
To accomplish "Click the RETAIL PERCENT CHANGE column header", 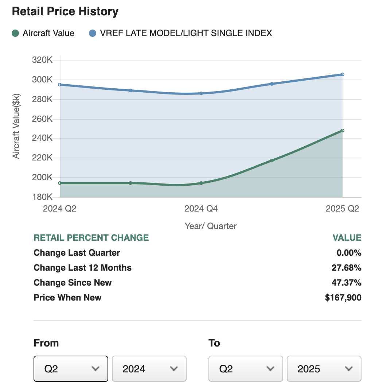I will pyautogui.click(x=91, y=238).
